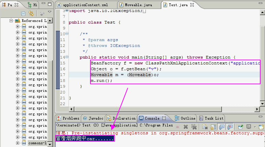This screenshot has width=265, height=147.
Task: Switch to the Pa (Package Explorer) tab
Action: click(x=10, y=5)
